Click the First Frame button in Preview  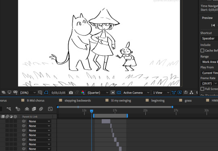pyautogui.click(x=213, y=25)
